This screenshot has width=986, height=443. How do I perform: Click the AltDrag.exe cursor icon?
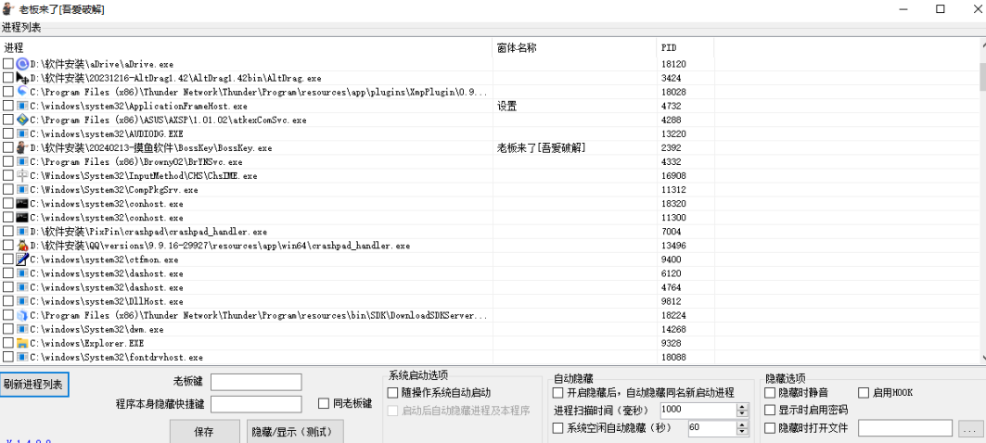tap(22, 78)
